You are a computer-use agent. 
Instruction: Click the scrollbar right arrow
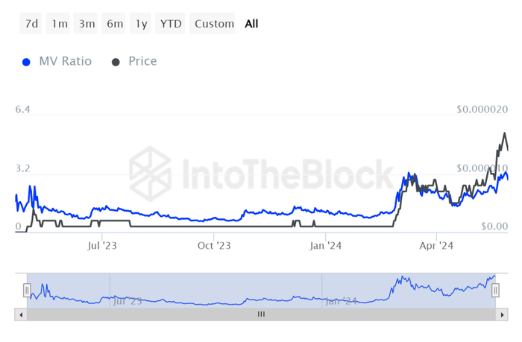[x=502, y=314]
